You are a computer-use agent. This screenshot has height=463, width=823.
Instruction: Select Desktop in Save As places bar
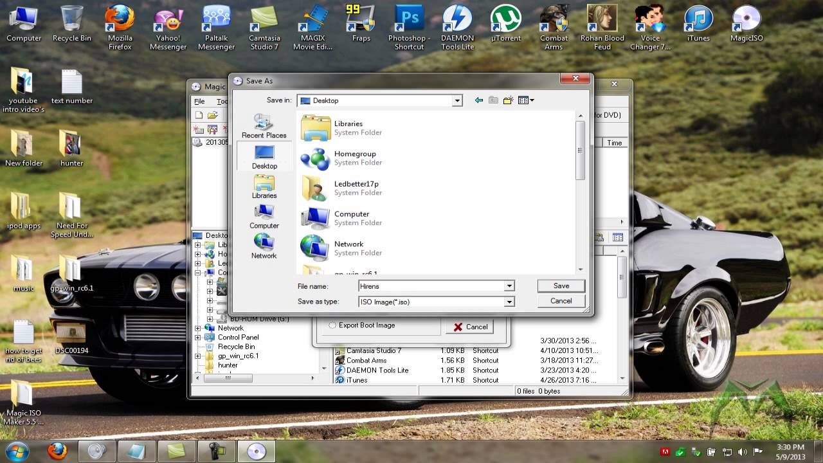[x=264, y=157]
